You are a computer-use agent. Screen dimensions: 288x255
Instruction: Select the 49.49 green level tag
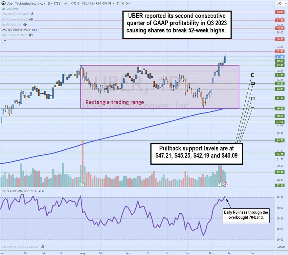280,65
